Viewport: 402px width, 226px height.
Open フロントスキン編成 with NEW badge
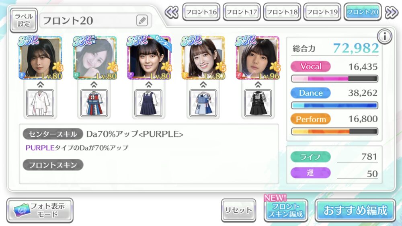click(x=286, y=210)
